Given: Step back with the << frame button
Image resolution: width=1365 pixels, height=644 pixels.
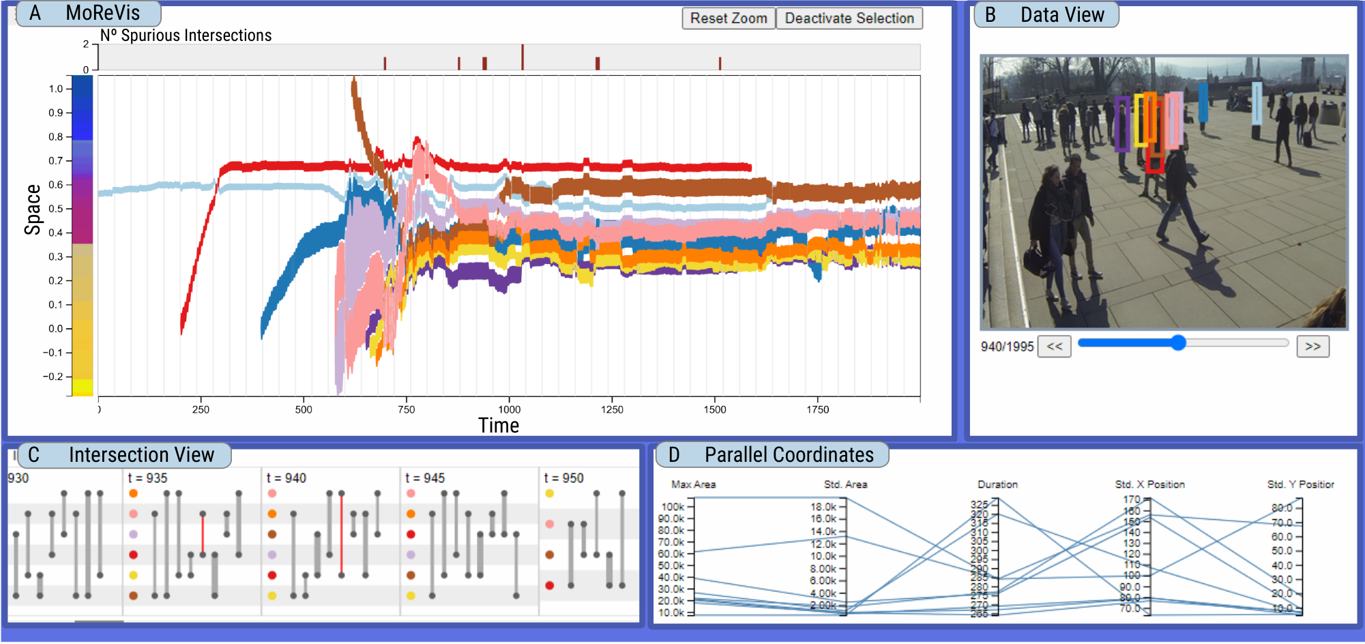Looking at the screenshot, I should tap(1054, 347).
